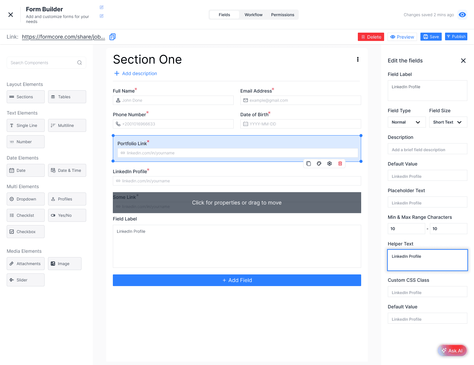Expand the Field Type Normal dropdown
The image size is (474, 365).
point(406,122)
